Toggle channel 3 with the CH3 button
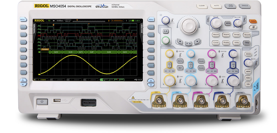The image size is (277, 133). pos(212,65)
